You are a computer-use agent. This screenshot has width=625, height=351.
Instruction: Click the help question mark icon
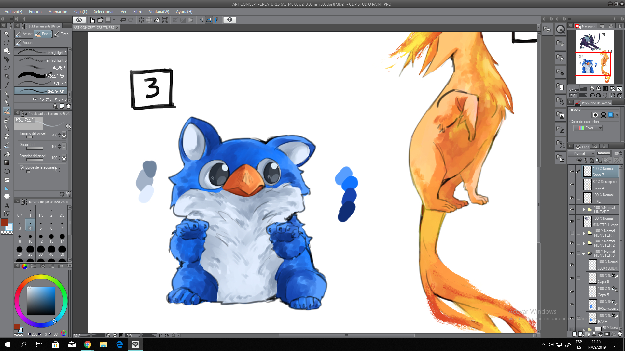tap(230, 20)
